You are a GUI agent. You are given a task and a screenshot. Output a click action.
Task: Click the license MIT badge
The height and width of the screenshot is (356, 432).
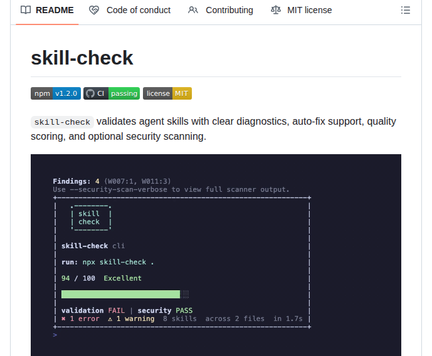coord(167,93)
